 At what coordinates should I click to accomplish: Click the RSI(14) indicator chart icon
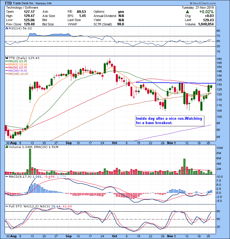tap(7, 28)
